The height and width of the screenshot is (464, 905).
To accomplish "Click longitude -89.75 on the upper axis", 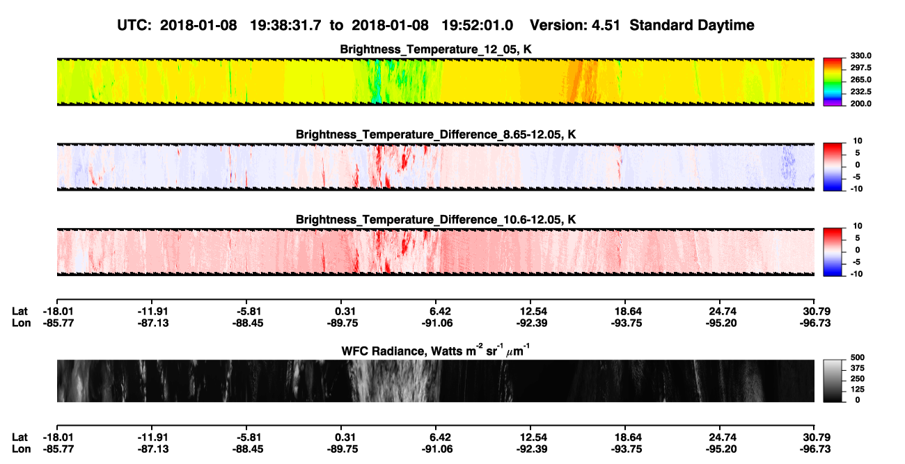I will [x=342, y=323].
